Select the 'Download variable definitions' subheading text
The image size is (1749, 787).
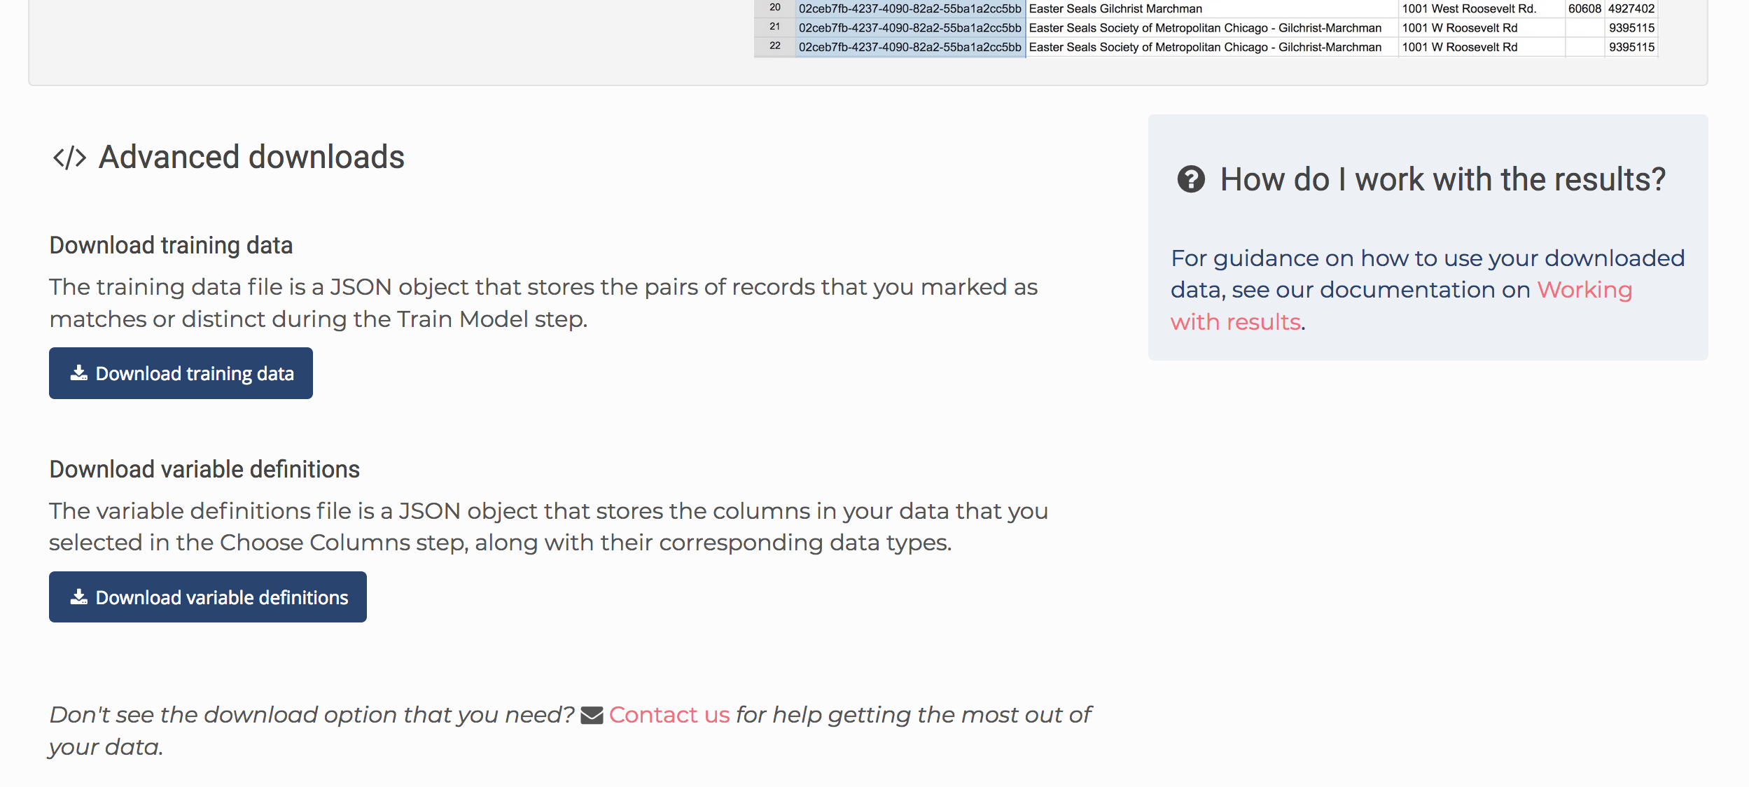[x=204, y=469]
